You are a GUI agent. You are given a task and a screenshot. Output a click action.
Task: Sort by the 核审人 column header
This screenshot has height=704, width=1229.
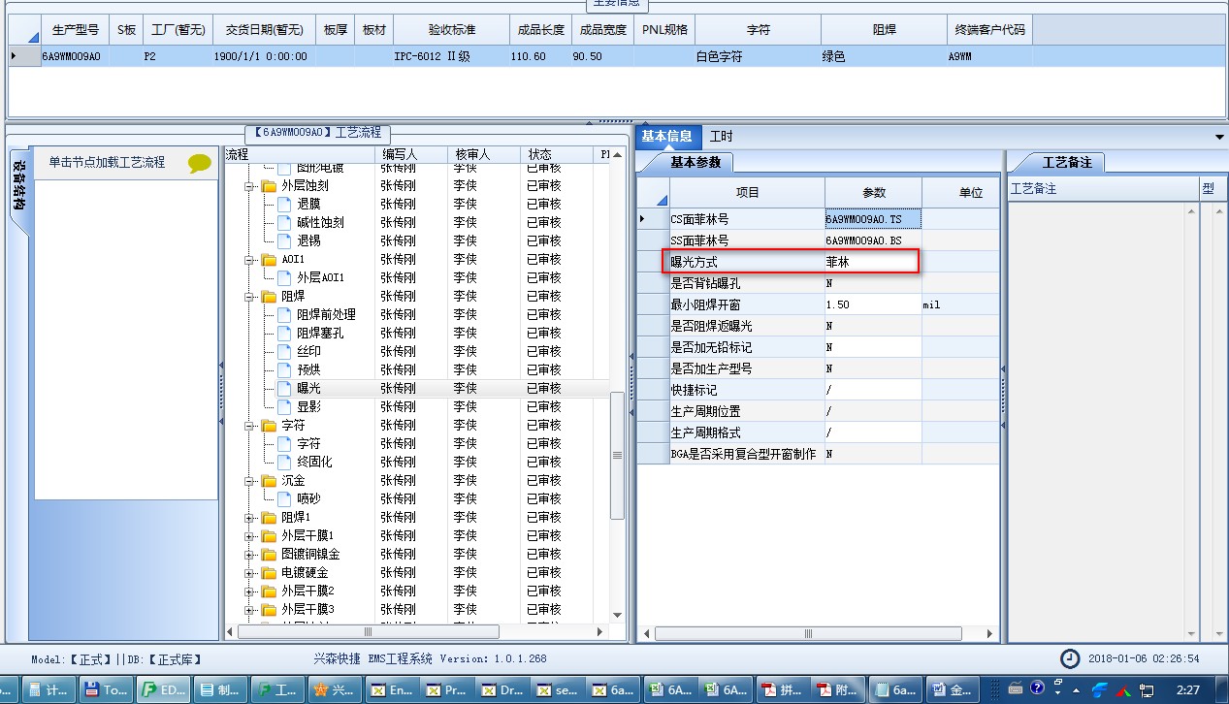pos(484,154)
